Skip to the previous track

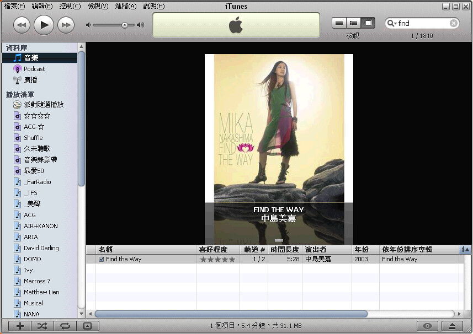[22, 25]
